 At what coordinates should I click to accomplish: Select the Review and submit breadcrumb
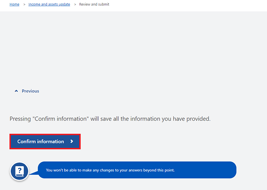coord(94,5)
